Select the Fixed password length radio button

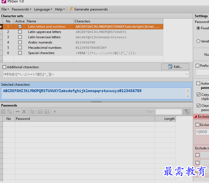tap(198, 28)
